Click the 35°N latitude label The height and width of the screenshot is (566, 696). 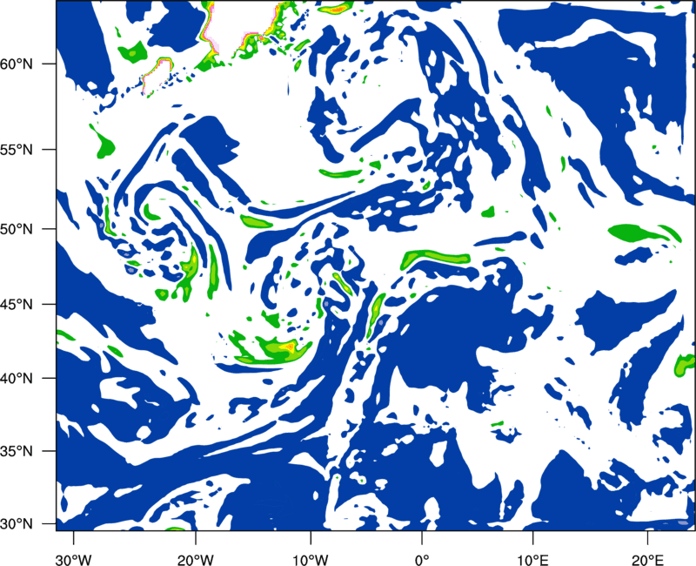(17, 451)
